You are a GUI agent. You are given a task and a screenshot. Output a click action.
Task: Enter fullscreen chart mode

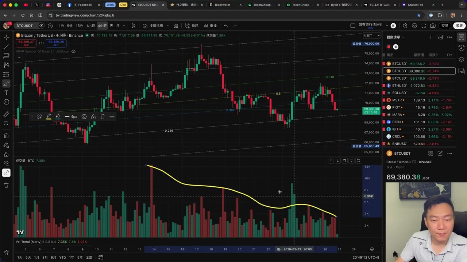click(x=424, y=26)
